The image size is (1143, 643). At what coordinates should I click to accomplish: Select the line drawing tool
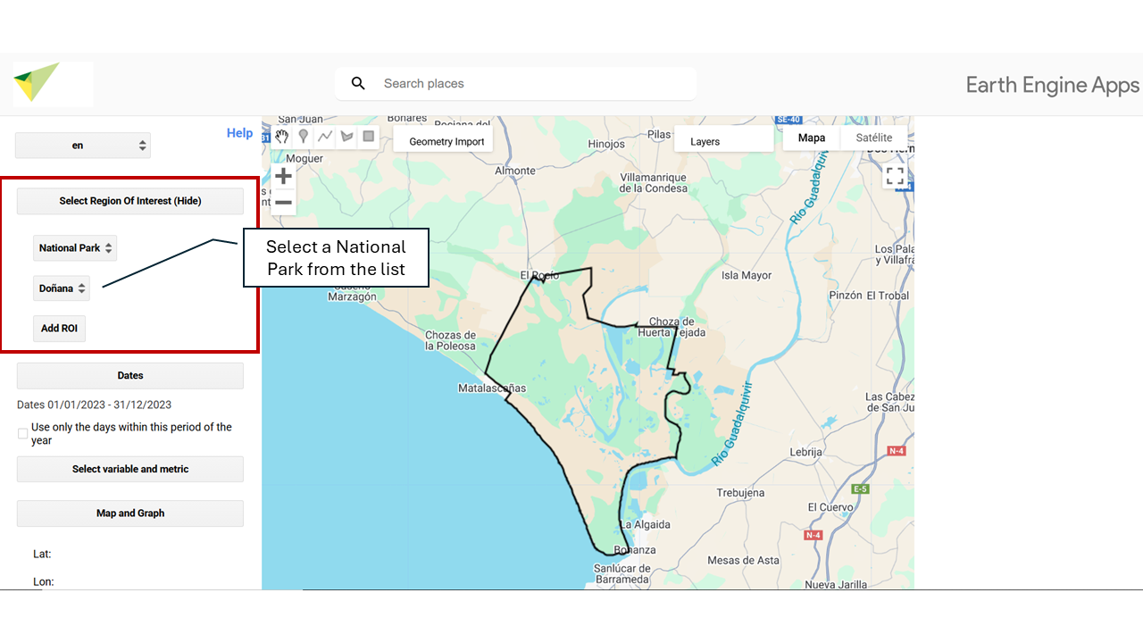coord(325,137)
